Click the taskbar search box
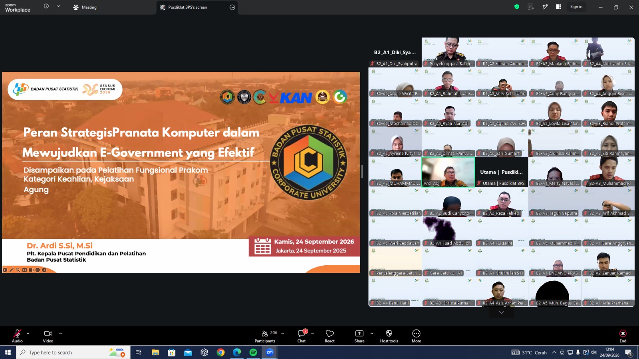Image resolution: width=639 pixels, height=359 pixels. tap(73, 352)
